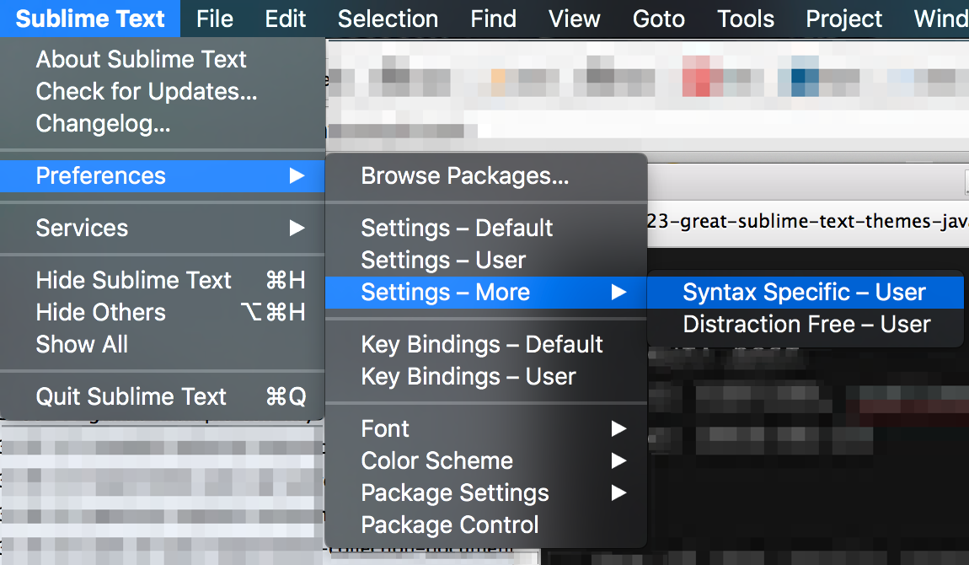Expand the Settings – More submenu

coord(486,293)
